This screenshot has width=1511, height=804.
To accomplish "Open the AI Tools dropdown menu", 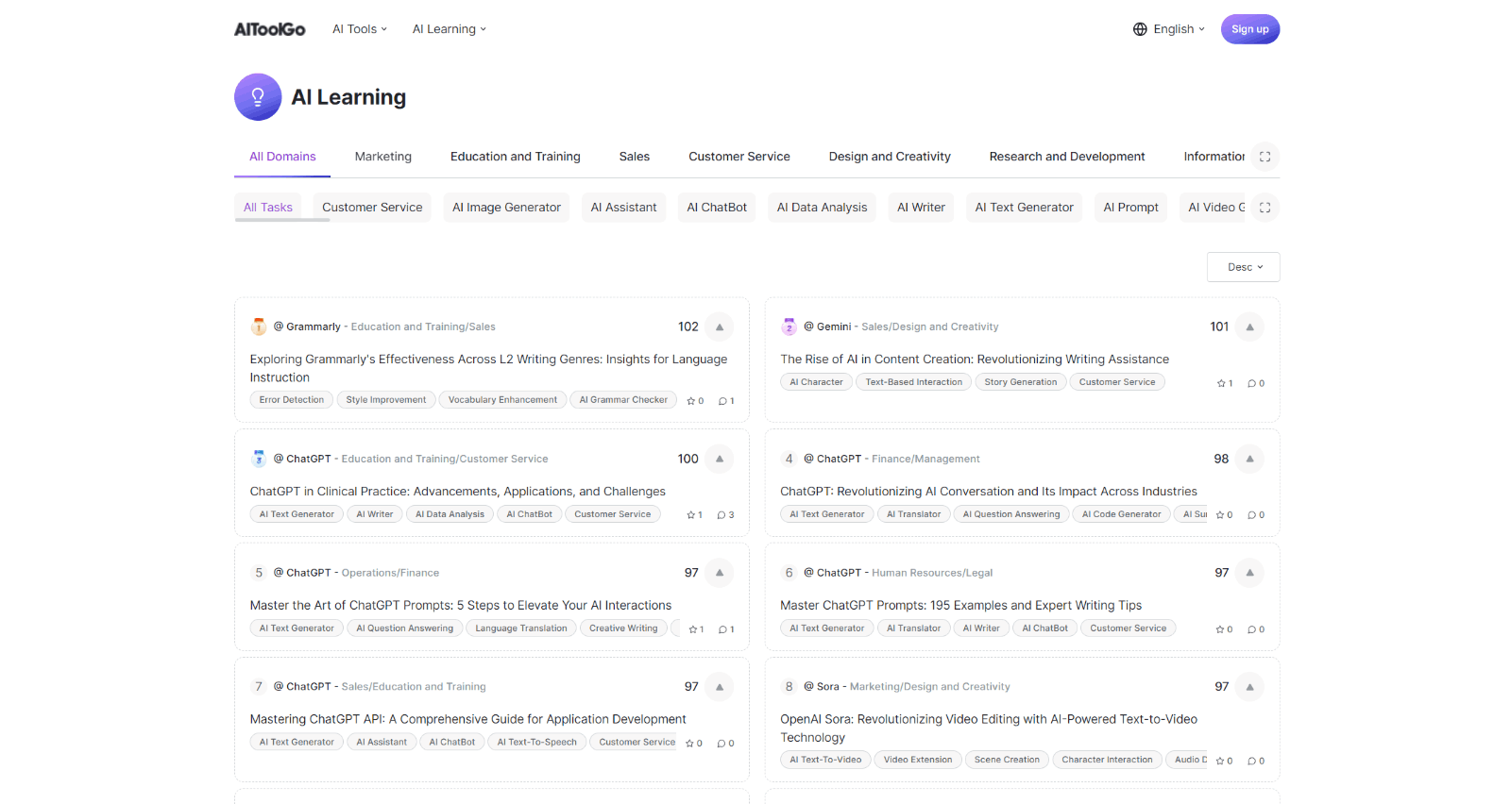I will (x=360, y=29).
